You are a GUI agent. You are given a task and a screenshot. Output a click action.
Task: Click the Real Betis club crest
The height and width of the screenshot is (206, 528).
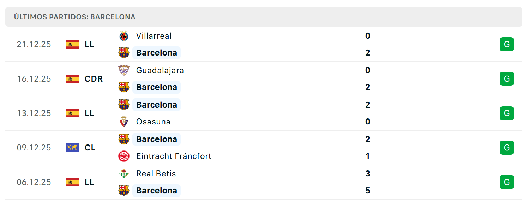(124, 174)
